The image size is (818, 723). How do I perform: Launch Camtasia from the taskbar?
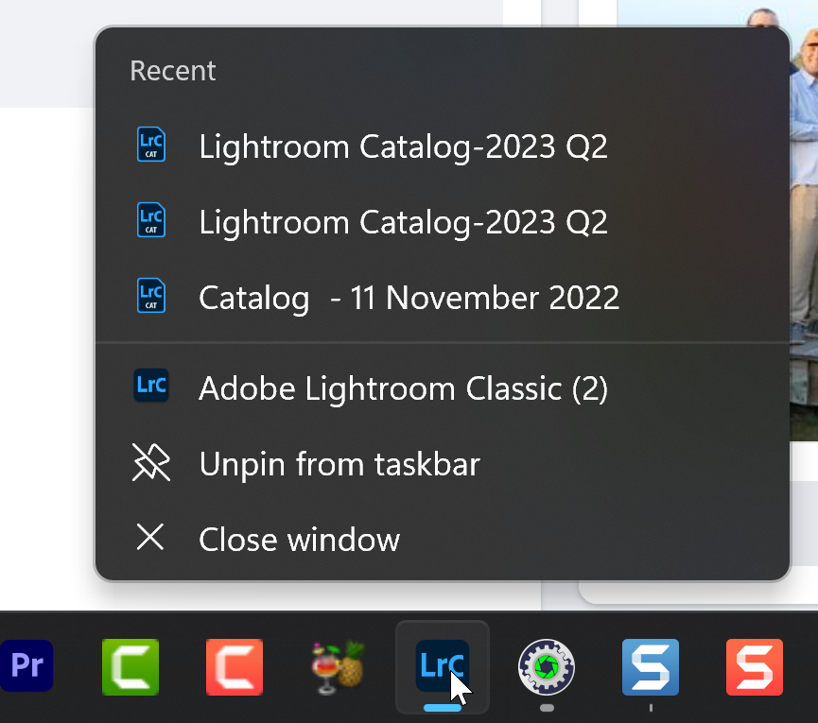coord(130,666)
